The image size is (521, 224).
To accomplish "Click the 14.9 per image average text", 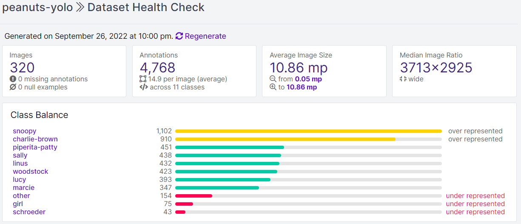I will 188,79.
